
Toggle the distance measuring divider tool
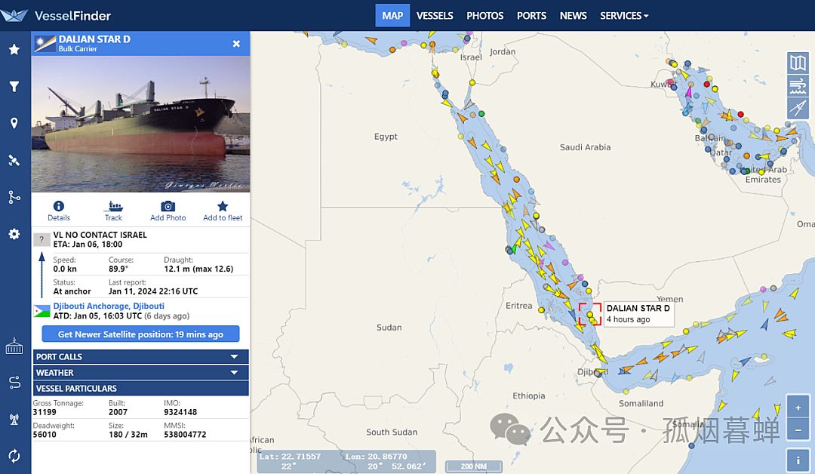798,109
